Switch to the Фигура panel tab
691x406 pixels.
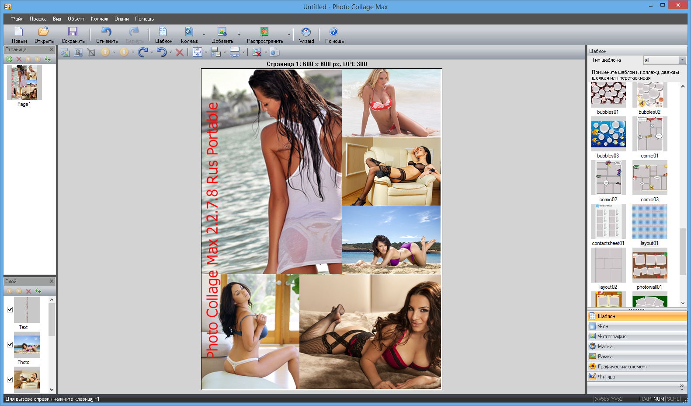pyautogui.click(x=637, y=377)
